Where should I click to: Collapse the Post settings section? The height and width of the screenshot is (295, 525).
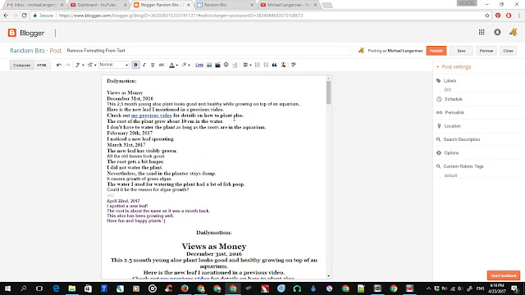click(454, 66)
